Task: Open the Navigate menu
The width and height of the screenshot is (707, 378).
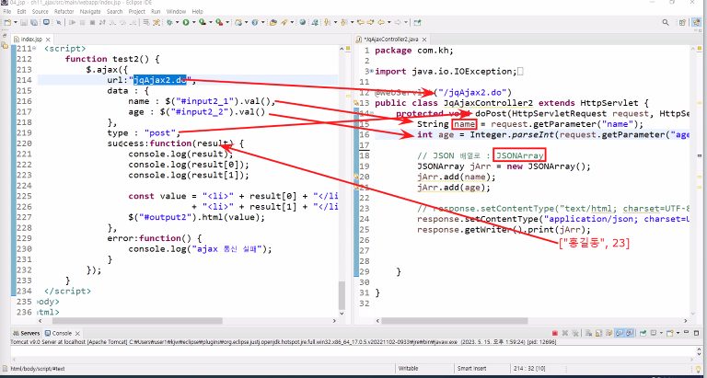Action: (90, 11)
